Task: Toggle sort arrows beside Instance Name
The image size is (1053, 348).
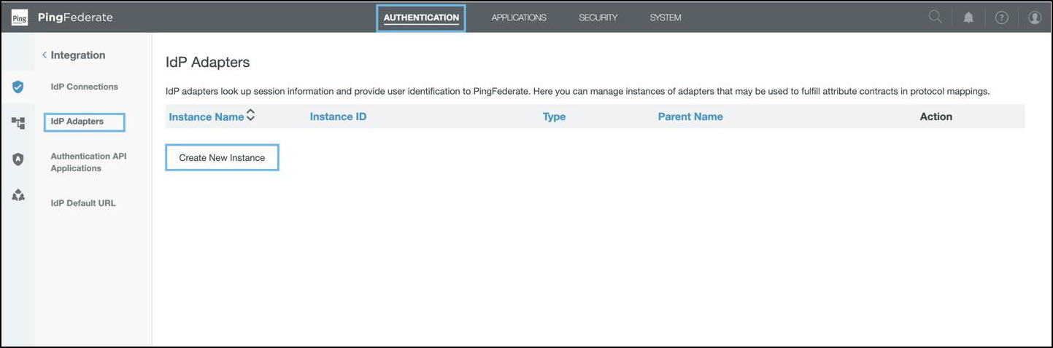Action: click(251, 115)
